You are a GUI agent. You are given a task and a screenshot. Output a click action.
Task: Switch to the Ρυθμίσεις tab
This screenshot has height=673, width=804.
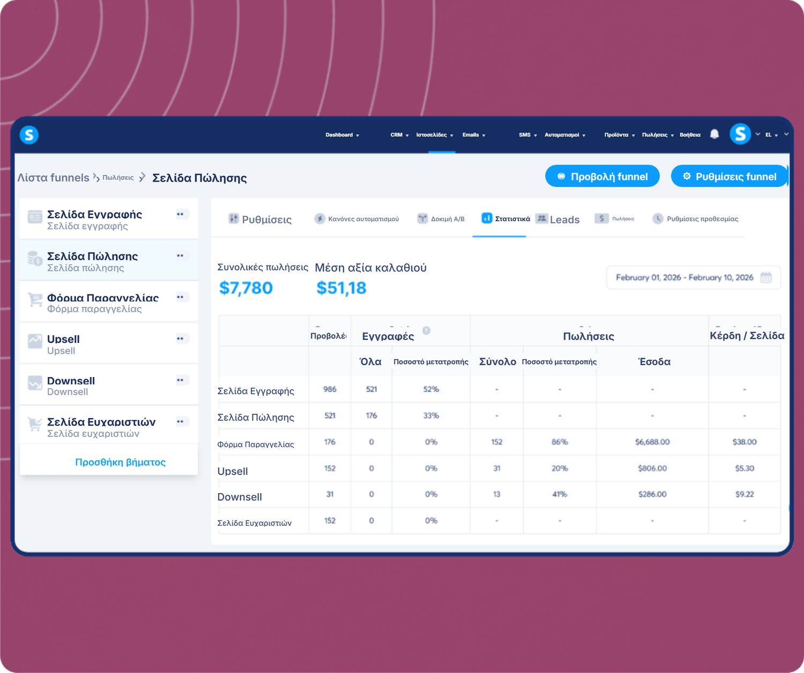click(x=260, y=219)
